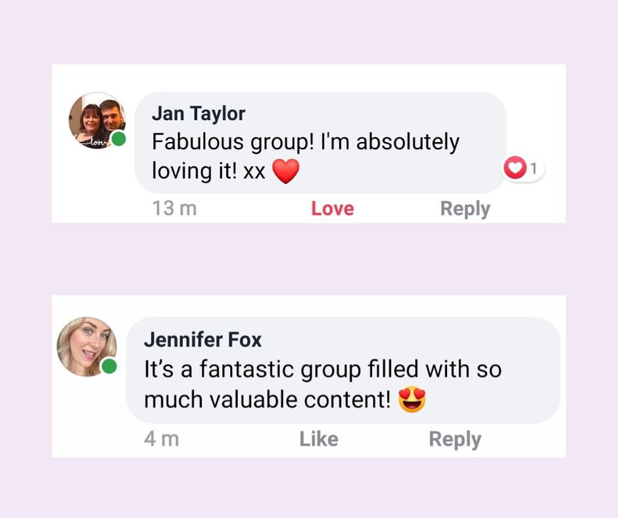Image resolution: width=618 pixels, height=518 pixels.
Task: Open Jan Taylor's profile picture
Action: [x=95, y=120]
